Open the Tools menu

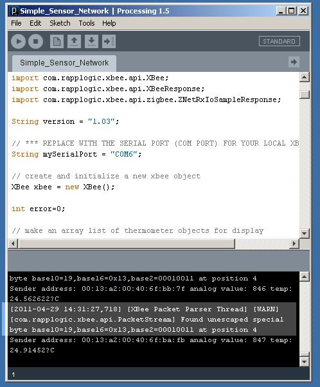87,23
